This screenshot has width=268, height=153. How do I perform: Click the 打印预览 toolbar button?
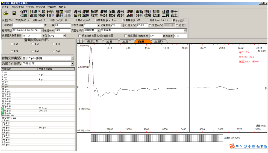(42, 13)
